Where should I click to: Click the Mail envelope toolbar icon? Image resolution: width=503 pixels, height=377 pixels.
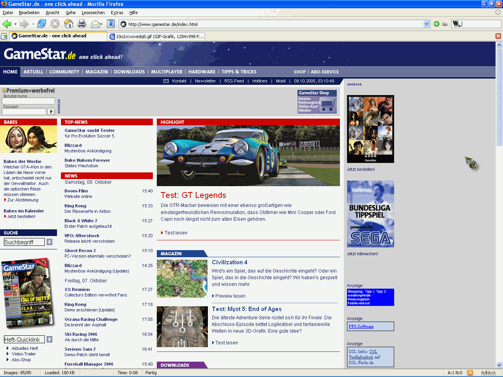tap(95, 24)
